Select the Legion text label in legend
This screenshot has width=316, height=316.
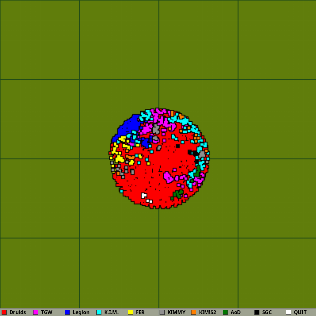(x=81, y=312)
